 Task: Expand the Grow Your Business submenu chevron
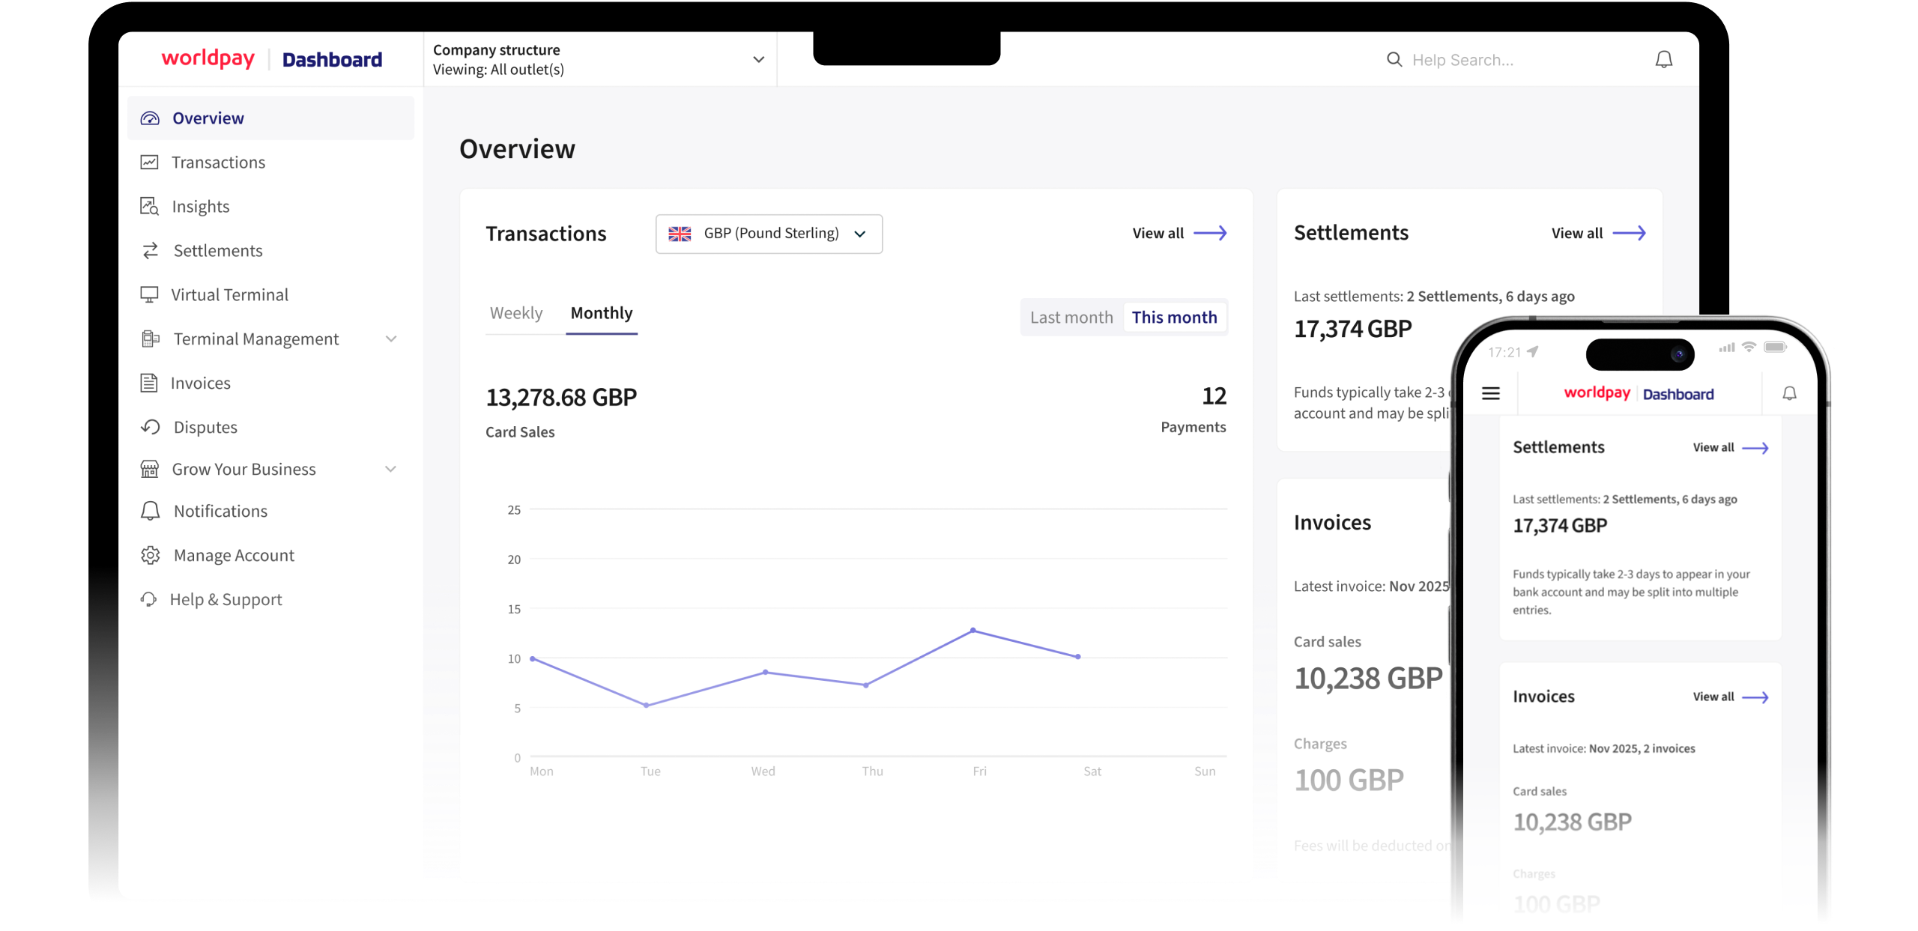(391, 469)
